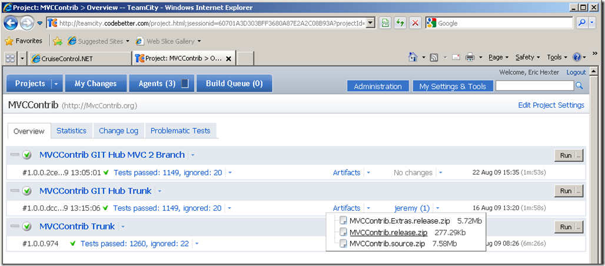Click the IE Back navigation arrow
Screen dimensions: 605x266
coord(11,23)
